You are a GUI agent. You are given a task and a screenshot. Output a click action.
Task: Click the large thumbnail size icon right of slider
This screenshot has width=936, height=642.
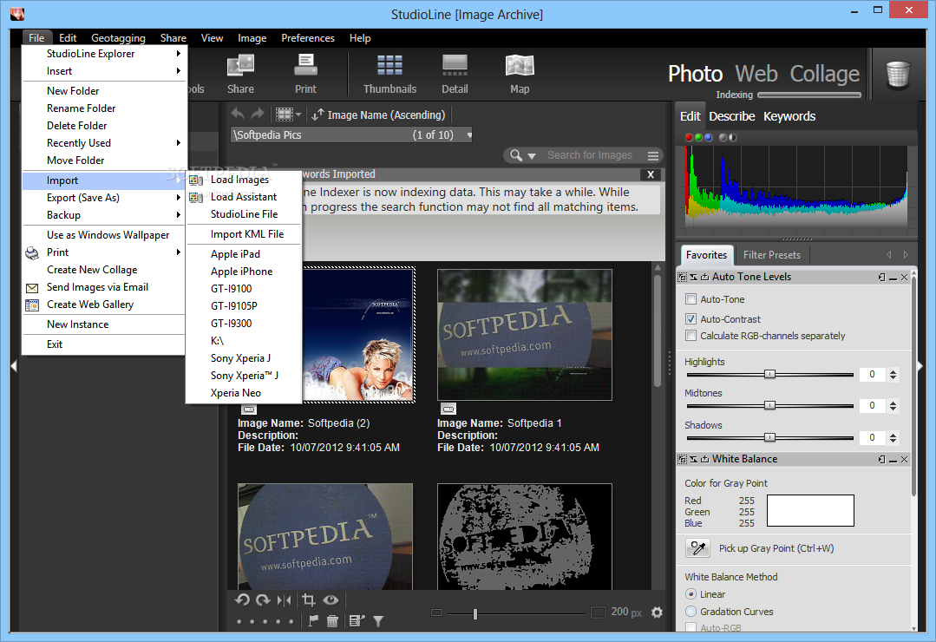(598, 613)
